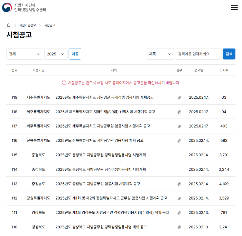Open 제주특별자치도 청원경찰 공개경쟁 임용시험 계획공고

coord(104,97)
